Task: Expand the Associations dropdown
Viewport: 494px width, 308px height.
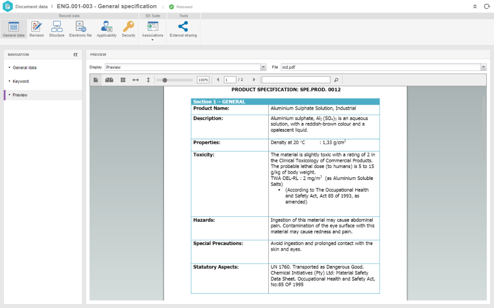Action: (152, 40)
